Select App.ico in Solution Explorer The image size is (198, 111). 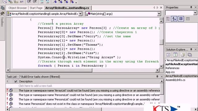pos(170,72)
